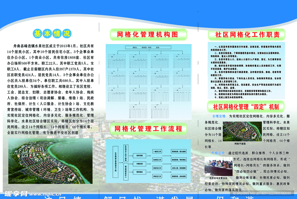Click the 召开设岗定责会议 caption
Image resolution: width=297 pixels, height=199 pixels.
[218, 178]
